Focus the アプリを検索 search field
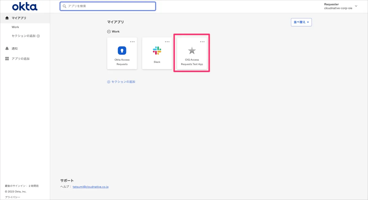The width and height of the screenshot is (368, 200). 108,6
